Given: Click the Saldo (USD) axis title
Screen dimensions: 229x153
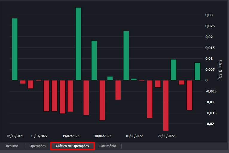Looking at the screenshot, I should pyautogui.click(x=220, y=69).
